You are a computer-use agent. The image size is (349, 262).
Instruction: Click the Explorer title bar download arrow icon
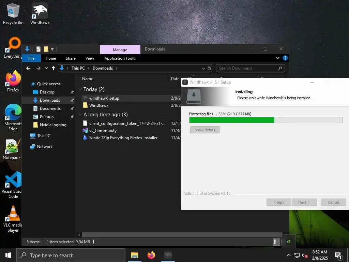(27, 49)
